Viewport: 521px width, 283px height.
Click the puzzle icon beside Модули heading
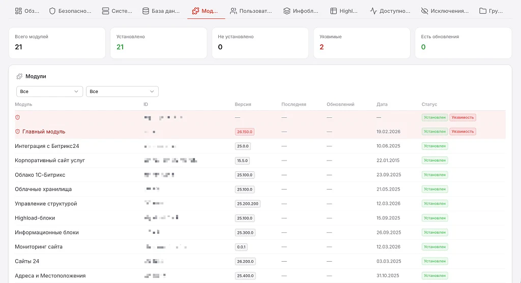[19, 76]
